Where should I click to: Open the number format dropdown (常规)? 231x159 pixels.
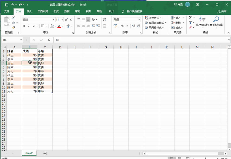coord(140,19)
